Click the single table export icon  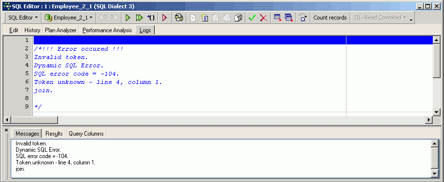tap(278, 18)
